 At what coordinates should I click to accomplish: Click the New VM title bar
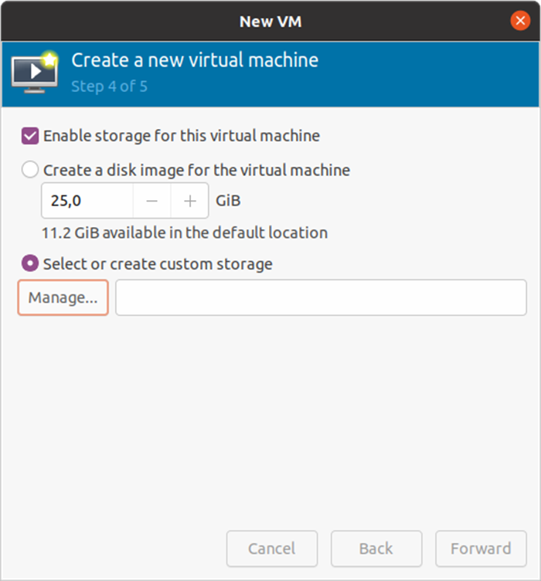270,21
